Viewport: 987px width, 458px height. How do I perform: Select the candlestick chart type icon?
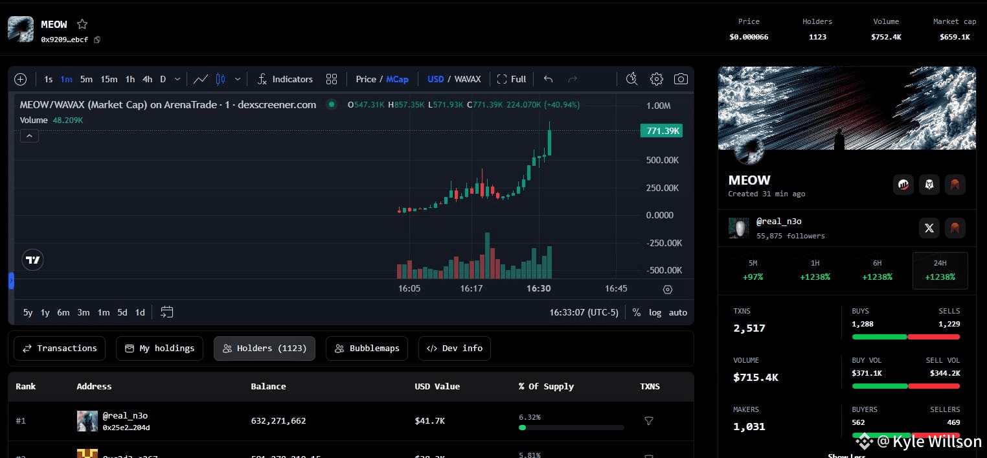220,79
